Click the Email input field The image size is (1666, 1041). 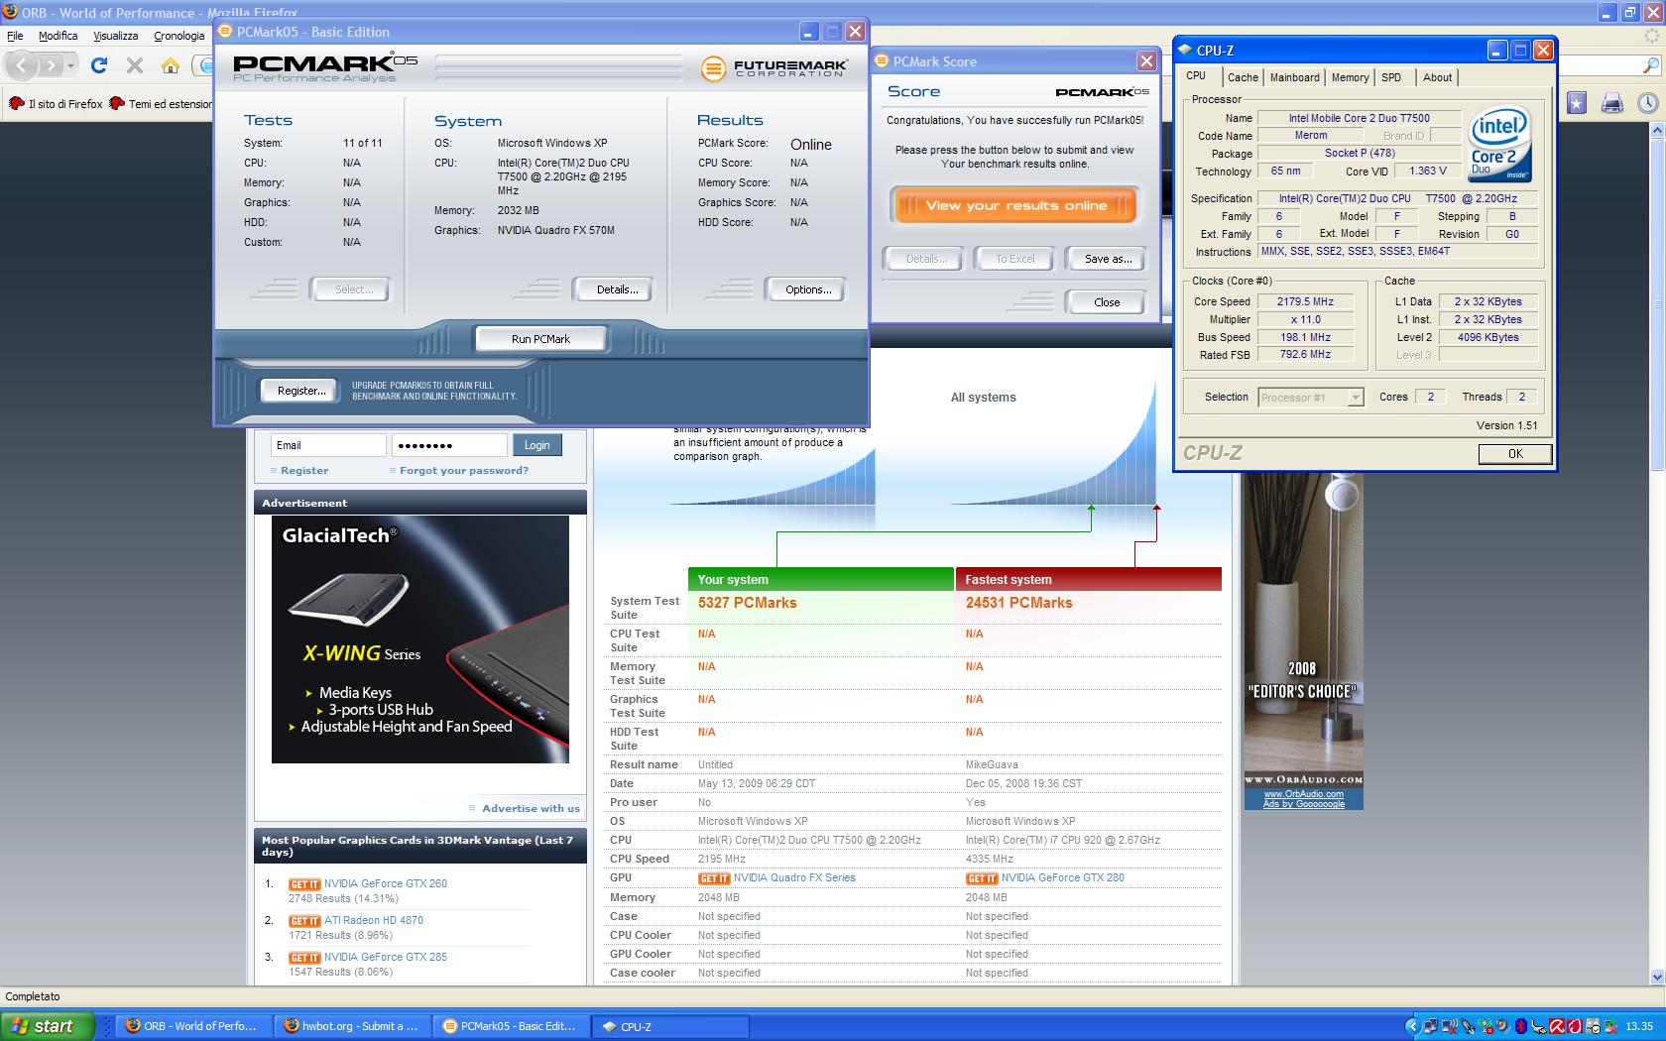tap(328, 445)
